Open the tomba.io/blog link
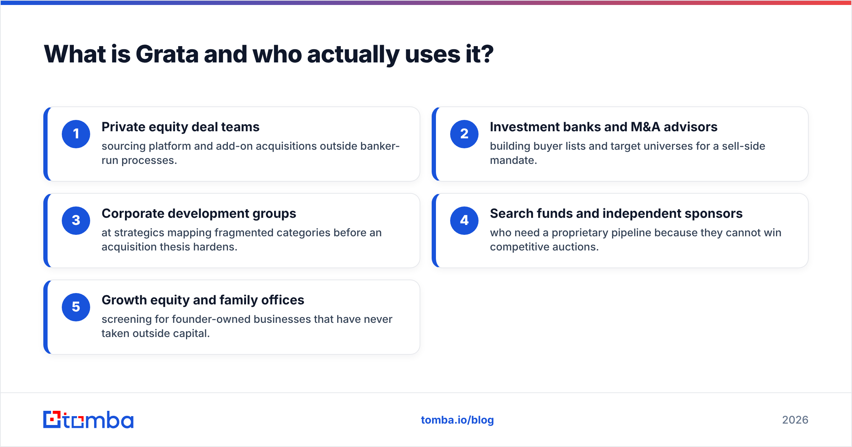The width and height of the screenshot is (852, 447). click(x=457, y=420)
